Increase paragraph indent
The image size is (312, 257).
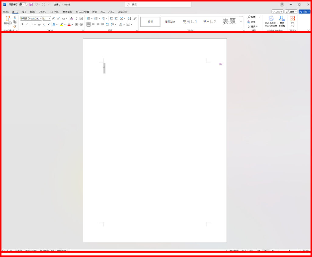tap(116, 19)
